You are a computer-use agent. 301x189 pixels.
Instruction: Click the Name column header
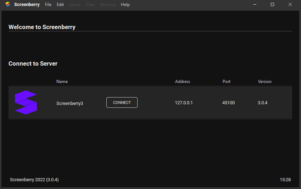click(x=62, y=82)
